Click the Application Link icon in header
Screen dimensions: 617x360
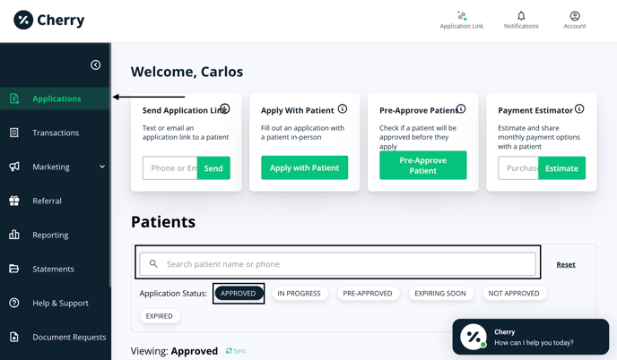[x=462, y=15]
